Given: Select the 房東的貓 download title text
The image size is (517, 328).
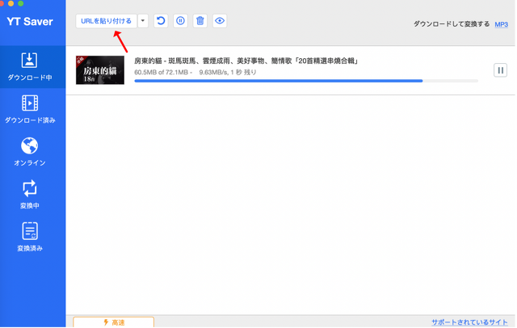Looking at the screenshot, I should coord(246,61).
